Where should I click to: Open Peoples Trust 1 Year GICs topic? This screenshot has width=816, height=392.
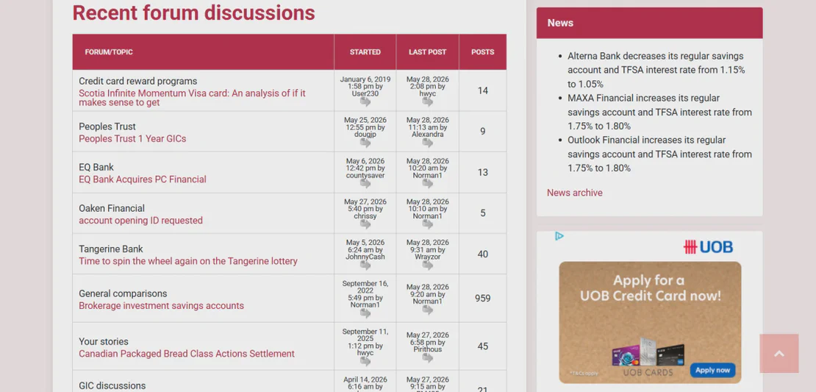point(132,138)
